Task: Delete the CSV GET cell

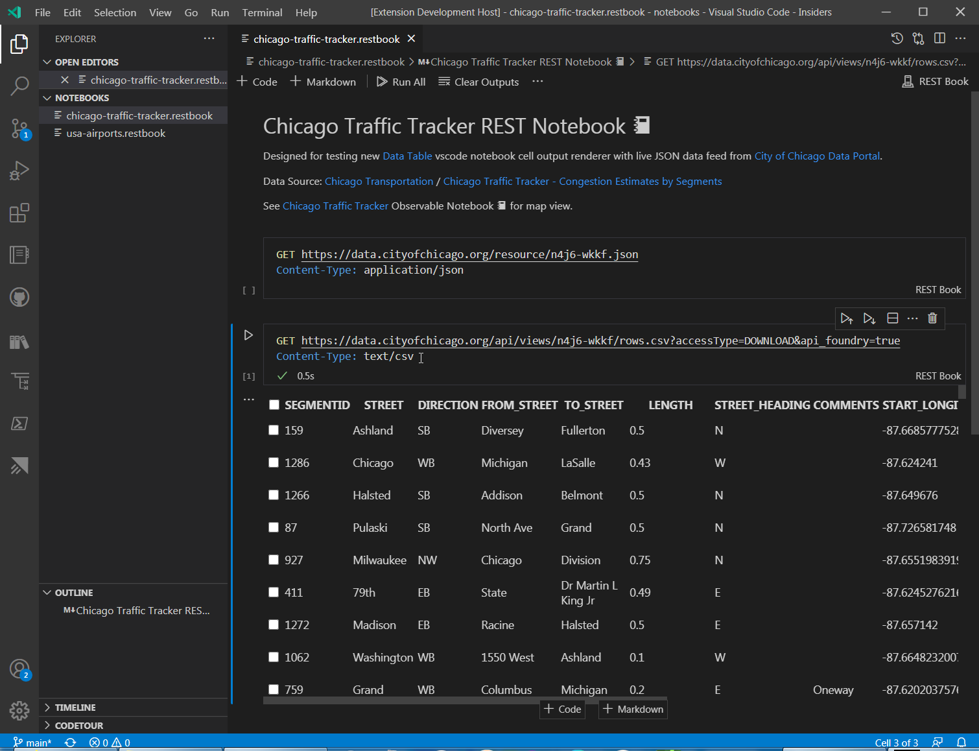Action: (x=932, y=318)
